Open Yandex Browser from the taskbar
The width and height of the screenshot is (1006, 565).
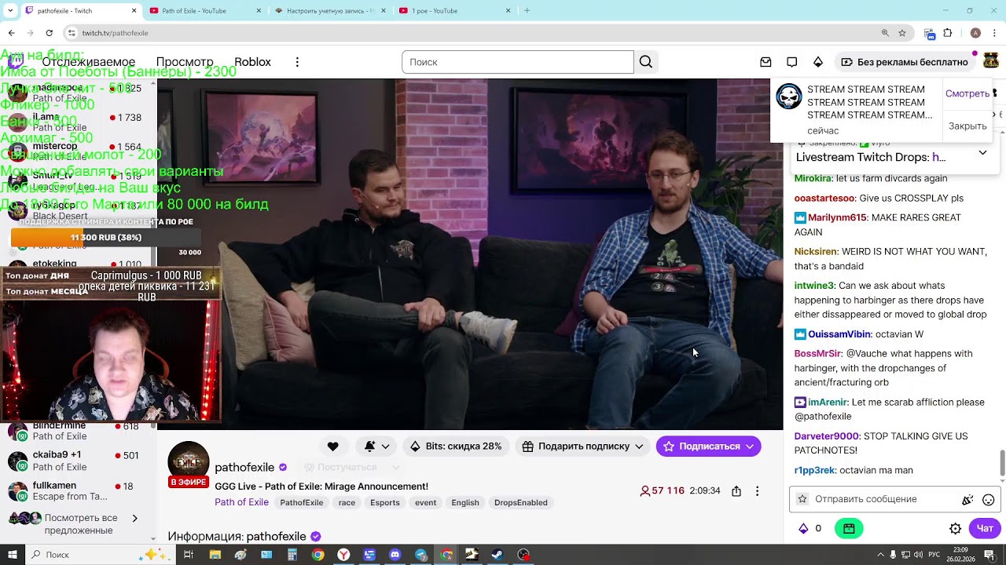[x=343, y=555]
